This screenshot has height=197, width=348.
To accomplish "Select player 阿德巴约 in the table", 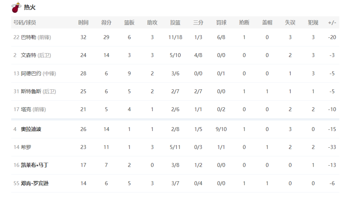I will (31, 73).
